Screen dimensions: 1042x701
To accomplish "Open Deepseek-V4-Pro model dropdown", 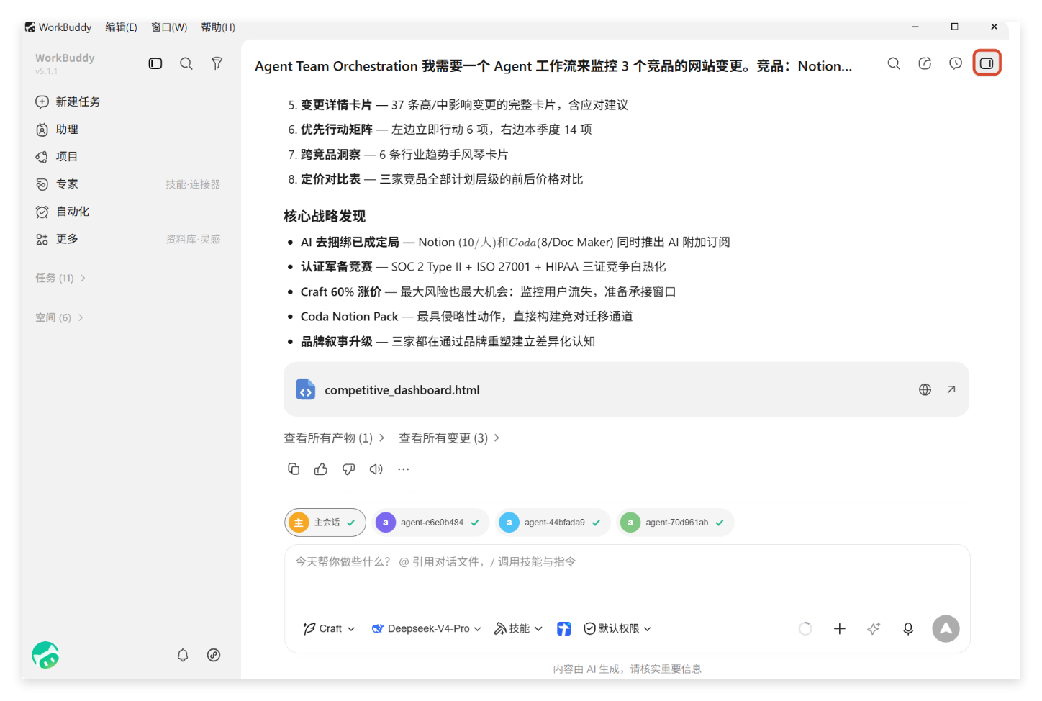I will (426, 628).
